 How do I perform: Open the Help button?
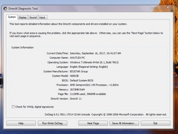[21, 123]
